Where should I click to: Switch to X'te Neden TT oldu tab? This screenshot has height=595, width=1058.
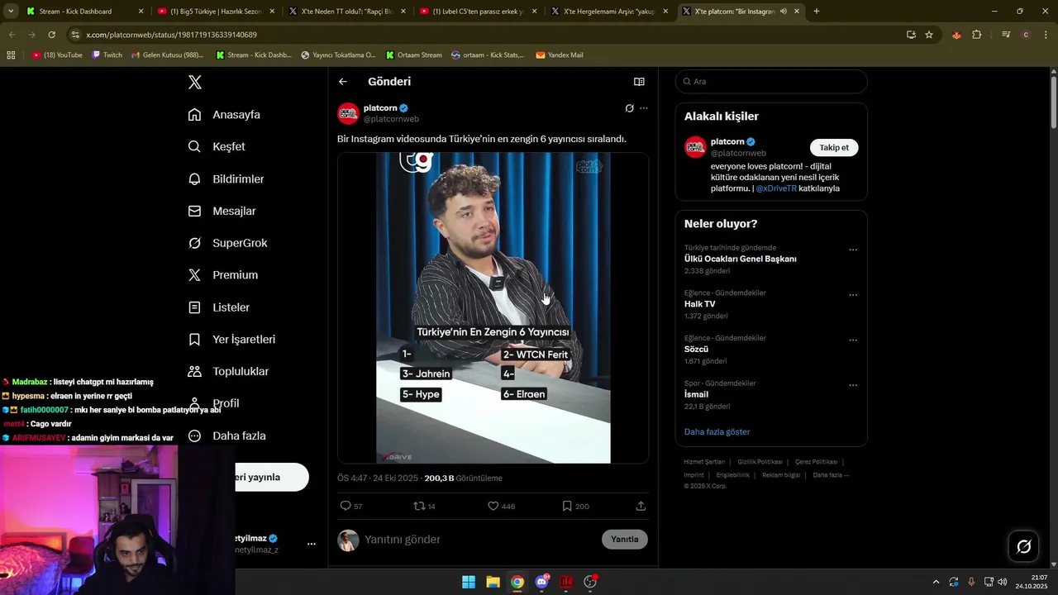[346, 12]
